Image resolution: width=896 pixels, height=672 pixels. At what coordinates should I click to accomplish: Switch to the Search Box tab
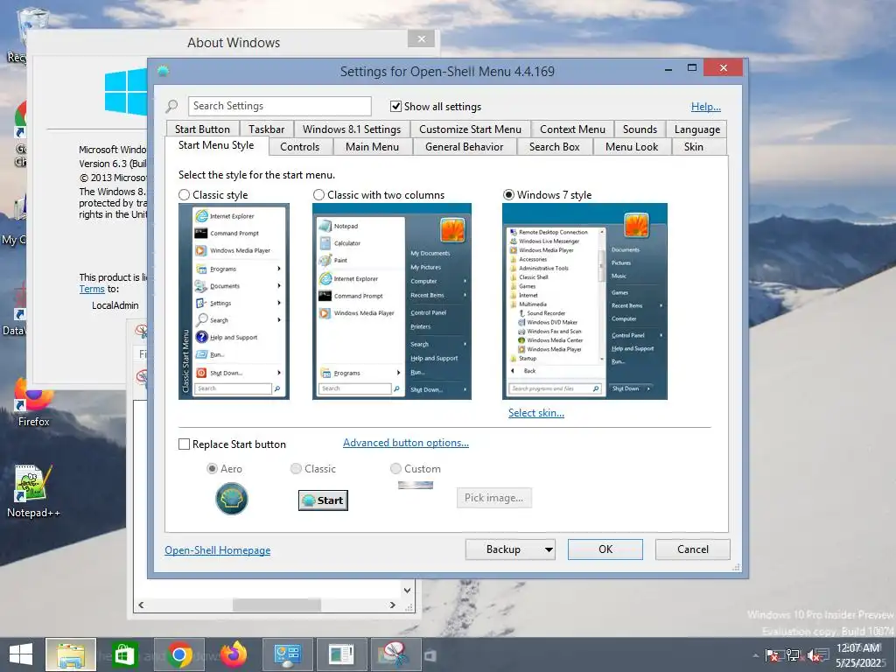(554, 147)
